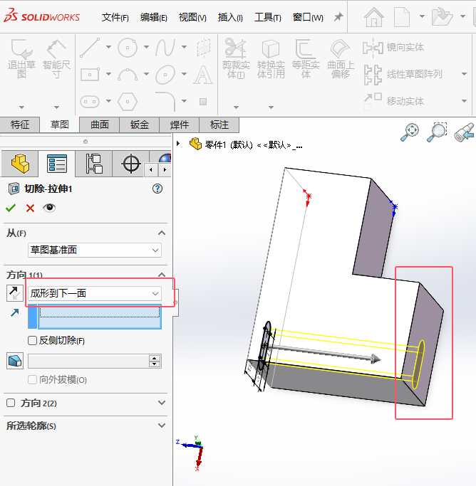Select the Polygon sketch tool
The width and height of the screenshot is (476, 486).
coord(128,101)
